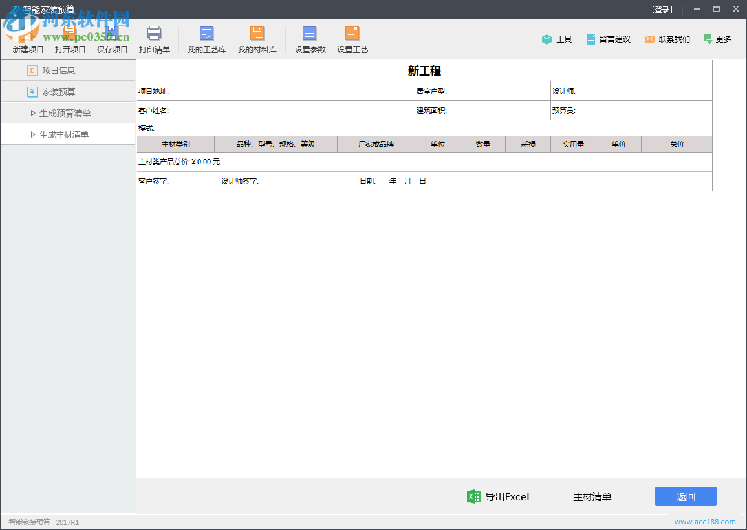The width and height of the screenshot is (747, 530).
Task: Open 留言建议 feedback panel
Action: [x=608, y=39]
